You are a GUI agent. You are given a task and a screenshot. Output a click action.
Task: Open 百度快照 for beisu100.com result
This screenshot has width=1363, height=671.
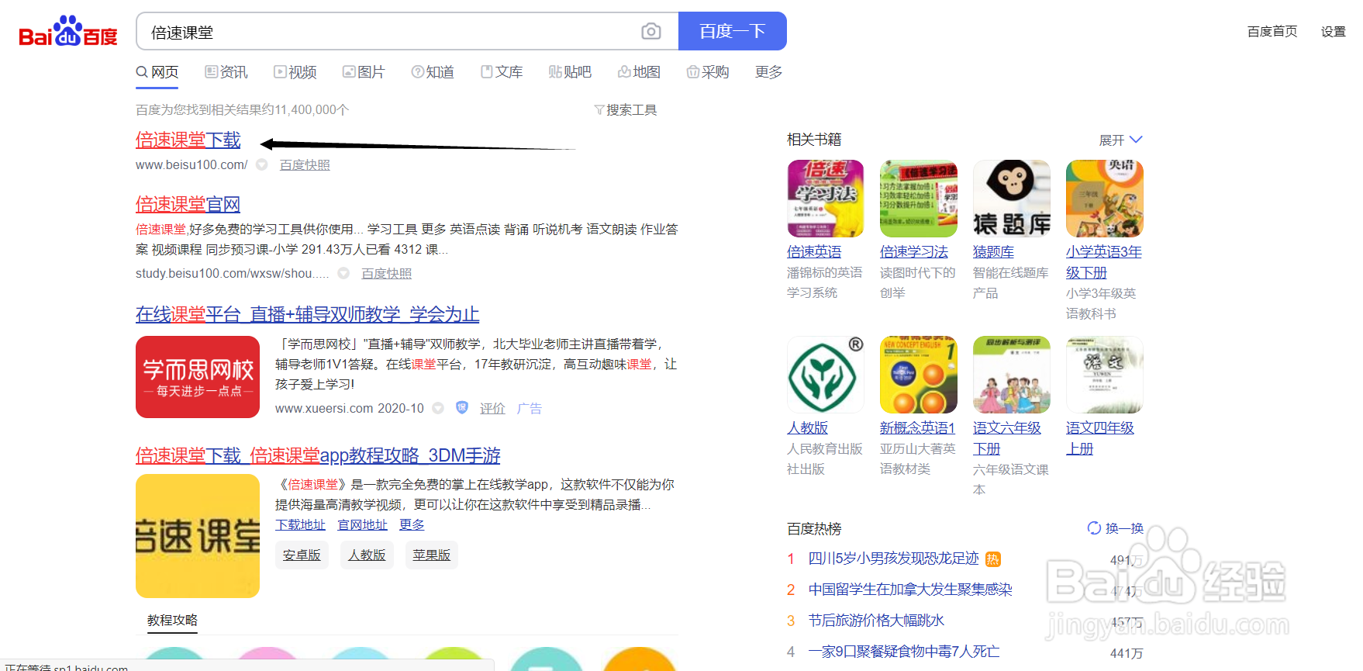[305, 165]
